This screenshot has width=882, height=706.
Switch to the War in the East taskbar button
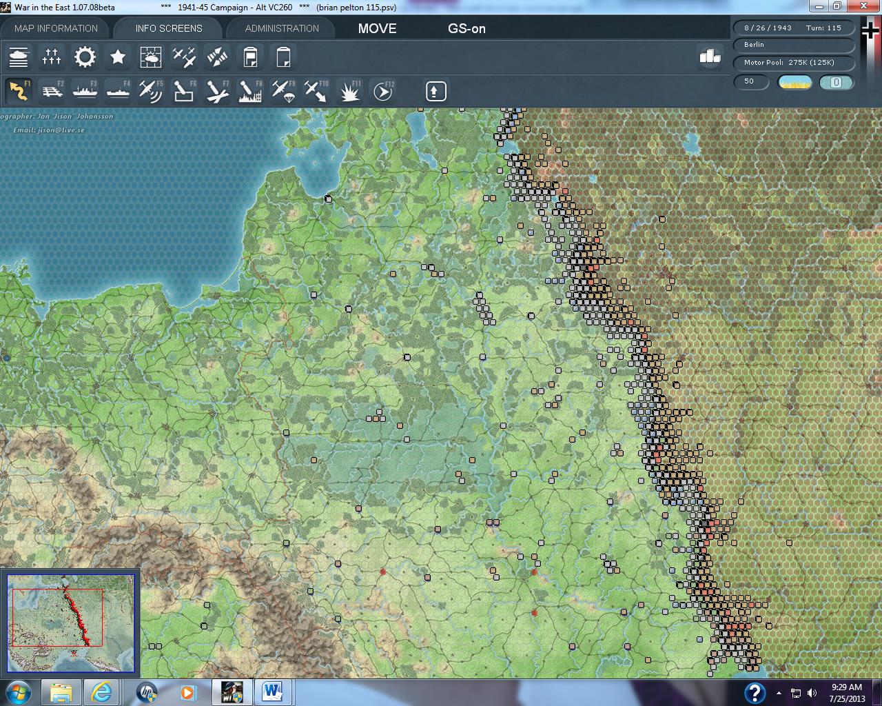(x=232, y=692)
